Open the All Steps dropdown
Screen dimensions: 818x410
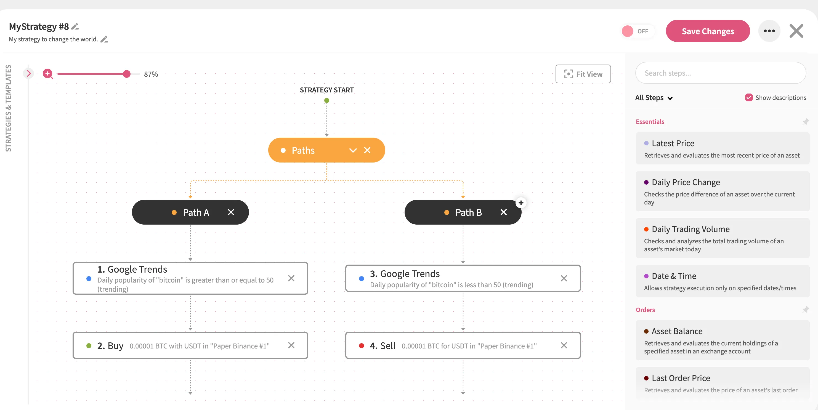[x=654, y=98]
